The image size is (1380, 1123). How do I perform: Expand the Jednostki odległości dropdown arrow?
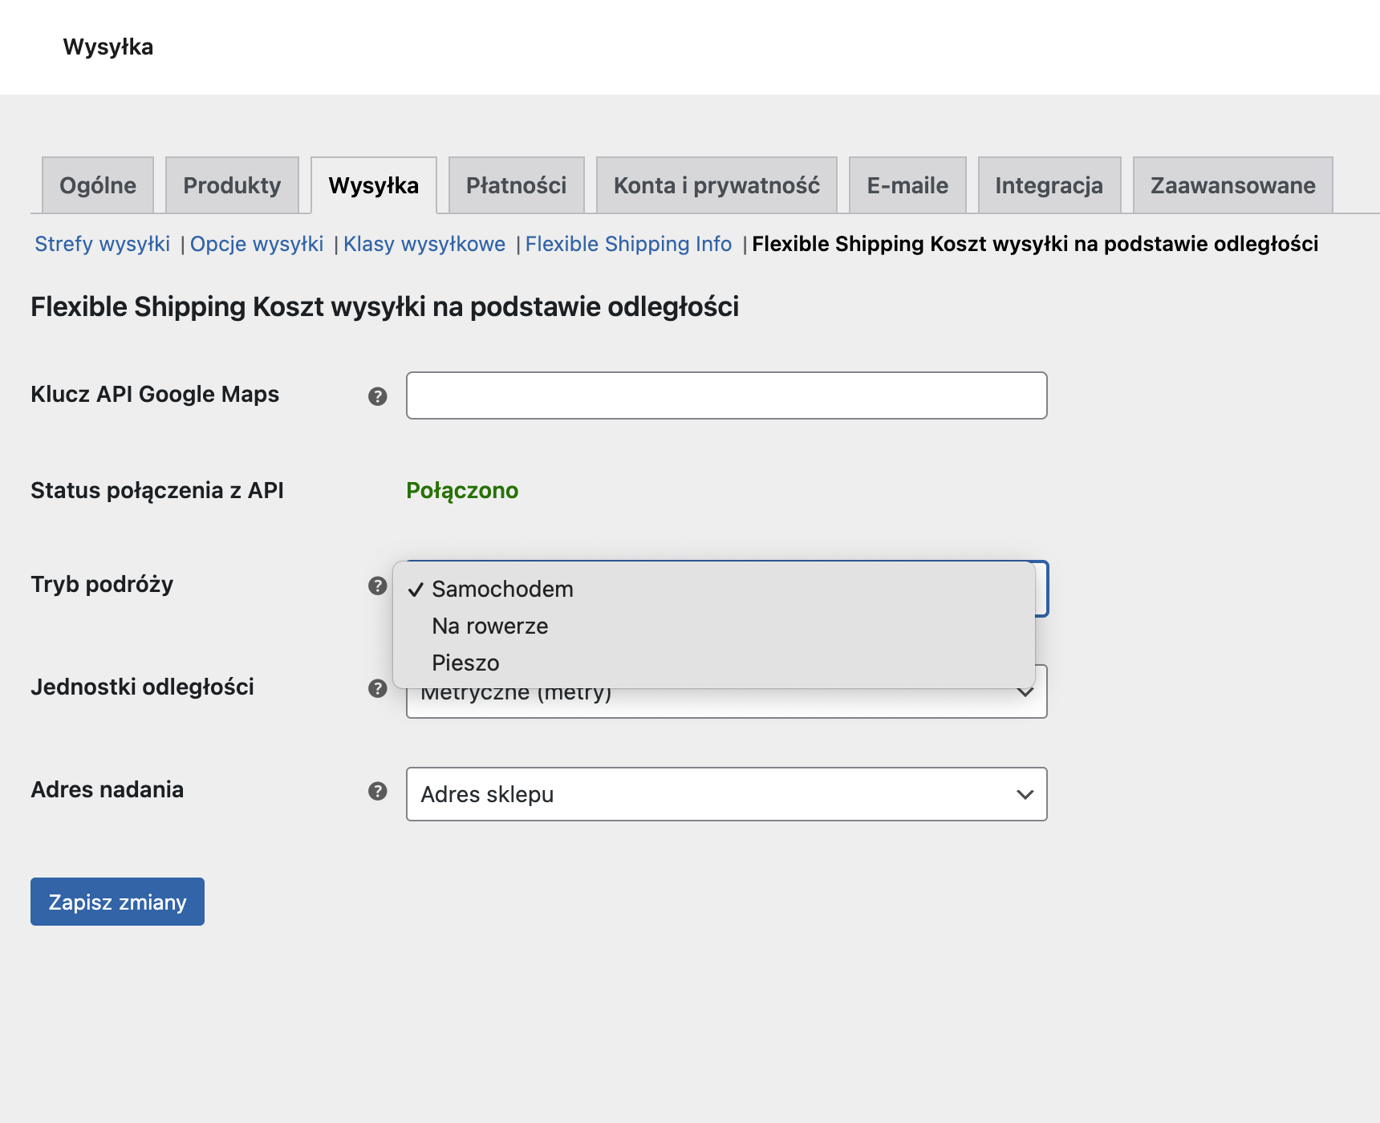(1025, 693)
